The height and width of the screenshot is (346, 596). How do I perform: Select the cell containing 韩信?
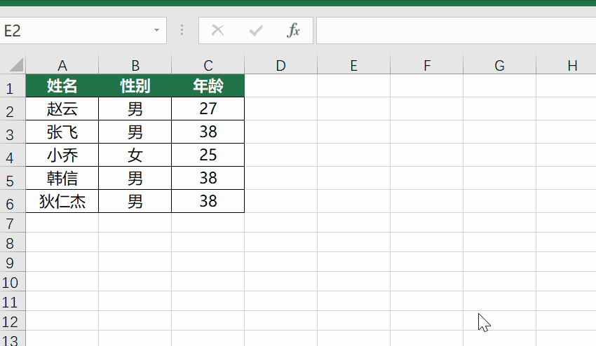click(62, 179)
